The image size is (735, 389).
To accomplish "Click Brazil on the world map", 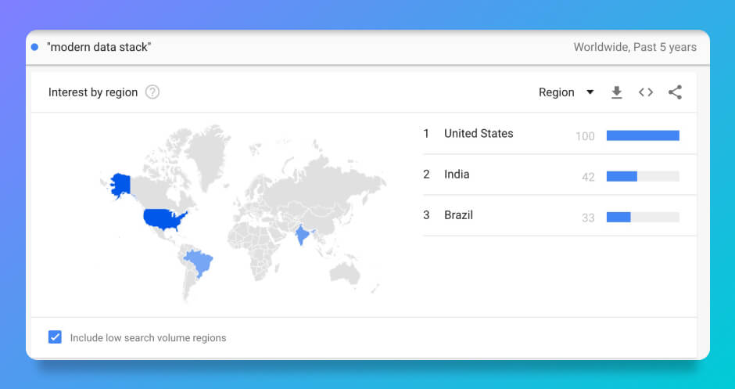I will [200, 261].
